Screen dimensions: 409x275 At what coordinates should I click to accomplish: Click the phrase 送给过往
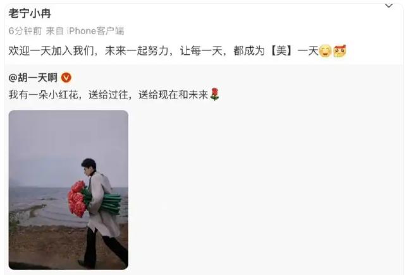108,95
